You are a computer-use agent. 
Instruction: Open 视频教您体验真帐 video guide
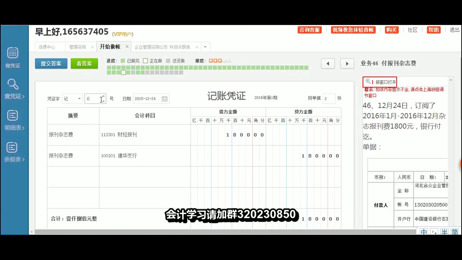[353, 30]
